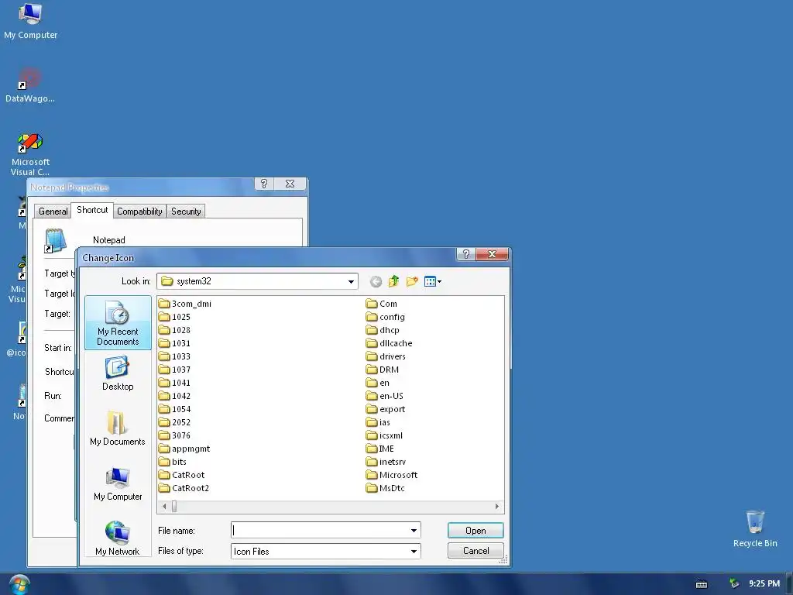
Task: Select the 3076 folder
Action: [174, 435]
